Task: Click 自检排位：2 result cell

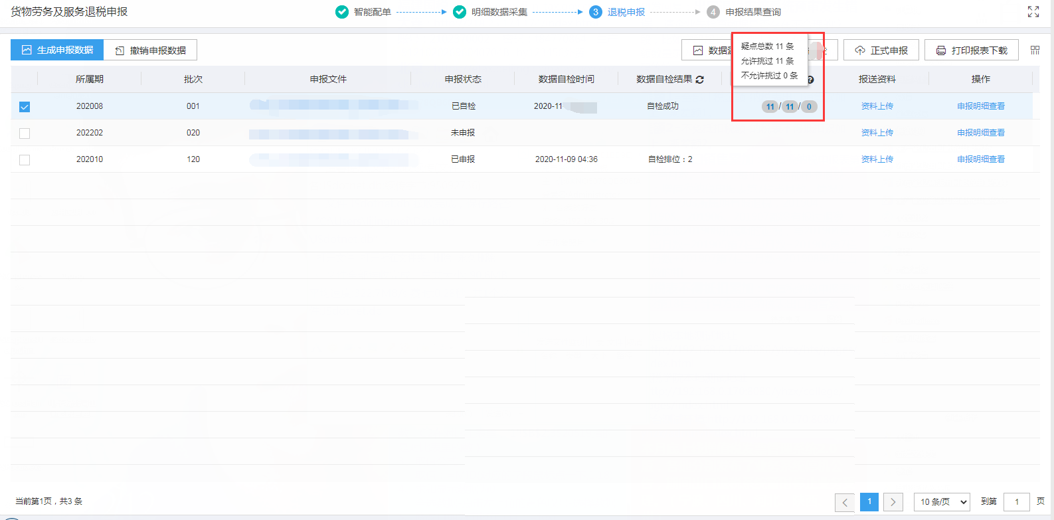Action: click(x=670, y=159)
